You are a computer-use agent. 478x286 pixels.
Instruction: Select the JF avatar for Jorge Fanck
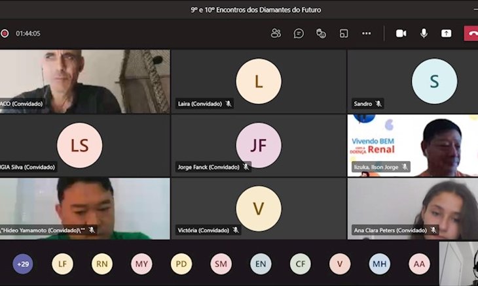[259, 145]
